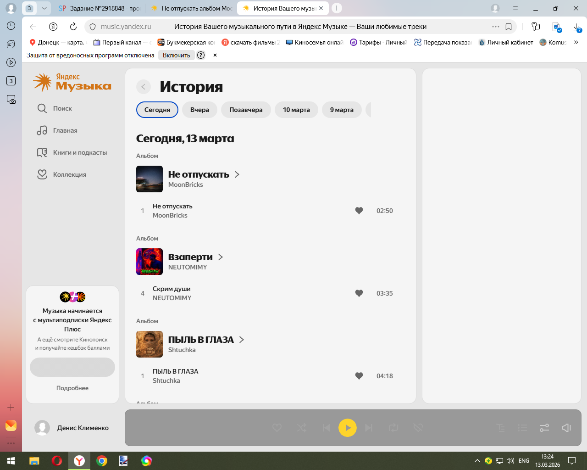Go to Главная in the music sidebar

click(x=57, y=130)
